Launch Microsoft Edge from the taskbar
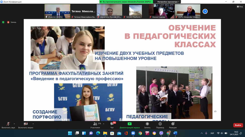 pyautogui.click(x=98, y=133)
